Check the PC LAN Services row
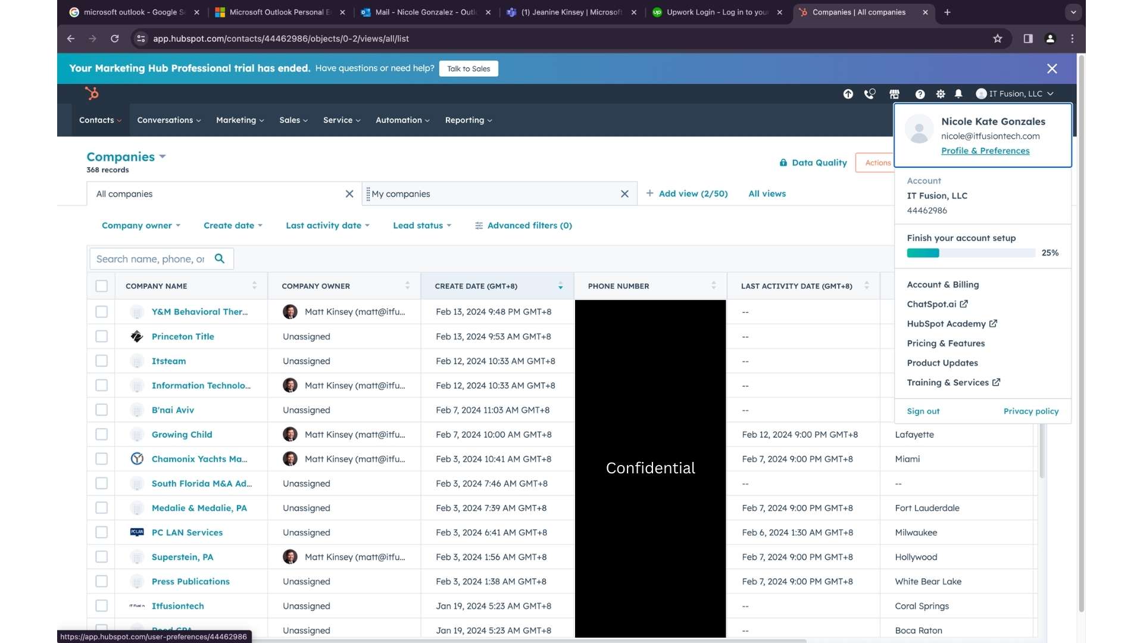 coord(102,532)
